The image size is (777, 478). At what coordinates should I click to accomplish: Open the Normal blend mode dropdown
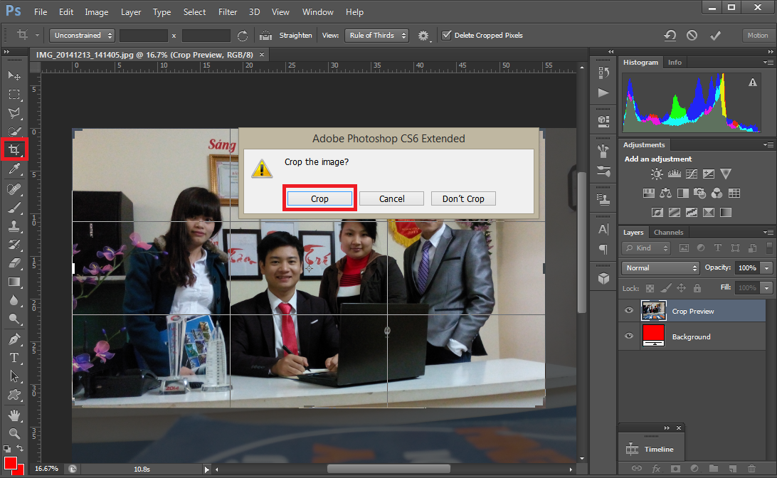(660, 268)
